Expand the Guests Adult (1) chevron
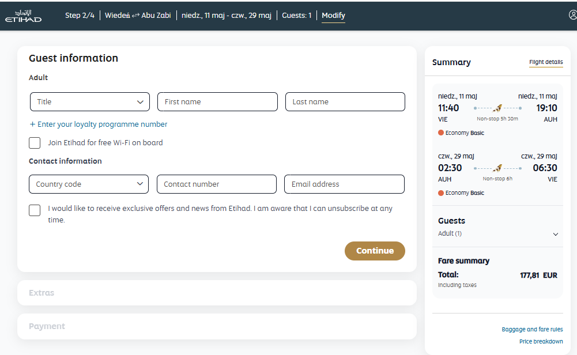This screenshot has height=355, width=577. (556, 234)
